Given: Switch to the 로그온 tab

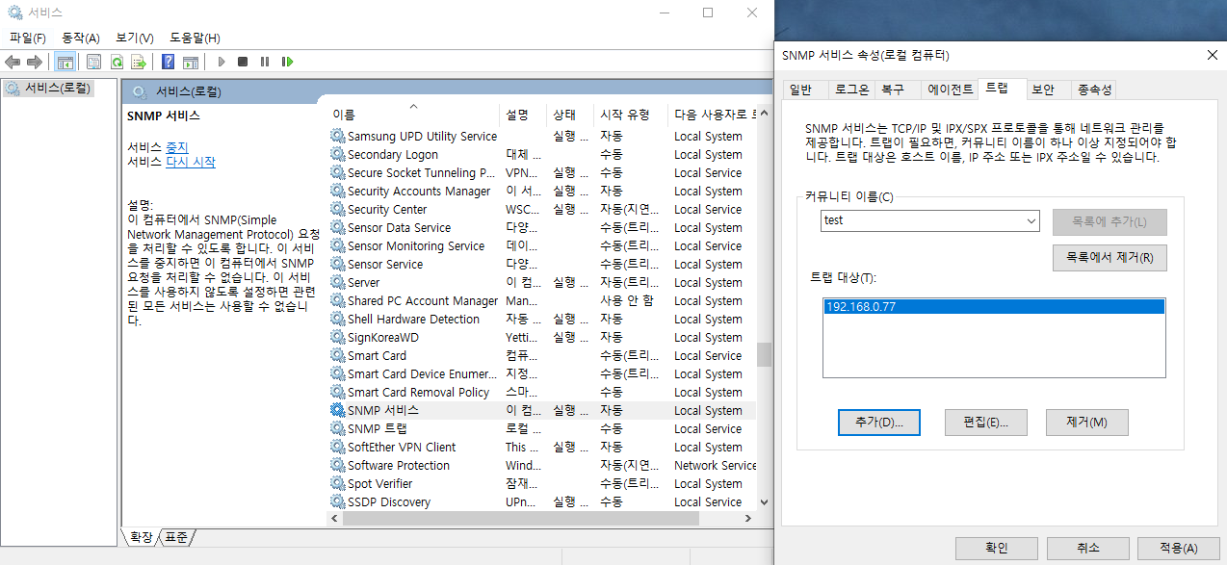Looking at the screenshot, I should pyautogui.click(x=851, y=90).
